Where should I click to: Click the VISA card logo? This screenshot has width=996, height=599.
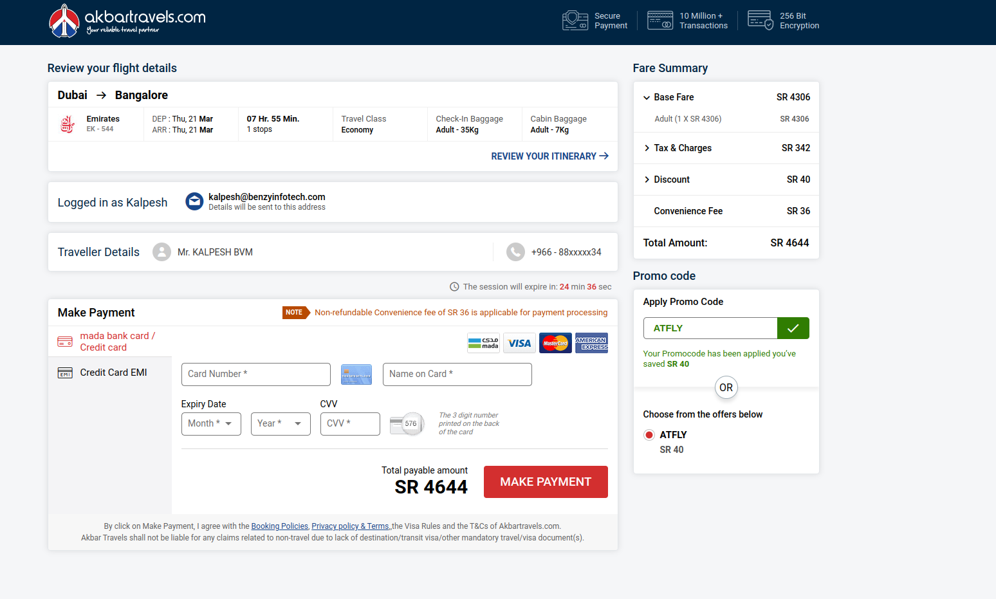click(x=519, y=344)
